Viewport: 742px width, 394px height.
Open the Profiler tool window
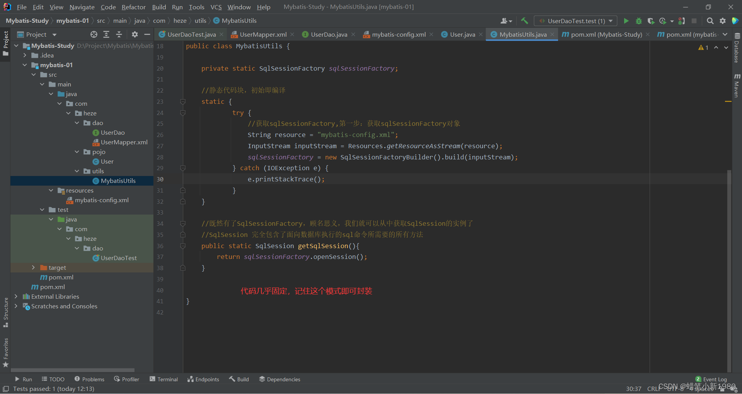pyautogui.click(x=126, y=379)
